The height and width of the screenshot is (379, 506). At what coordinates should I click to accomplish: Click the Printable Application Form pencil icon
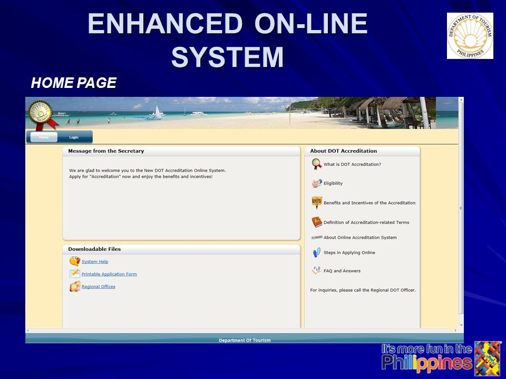(x=75, y=274)
